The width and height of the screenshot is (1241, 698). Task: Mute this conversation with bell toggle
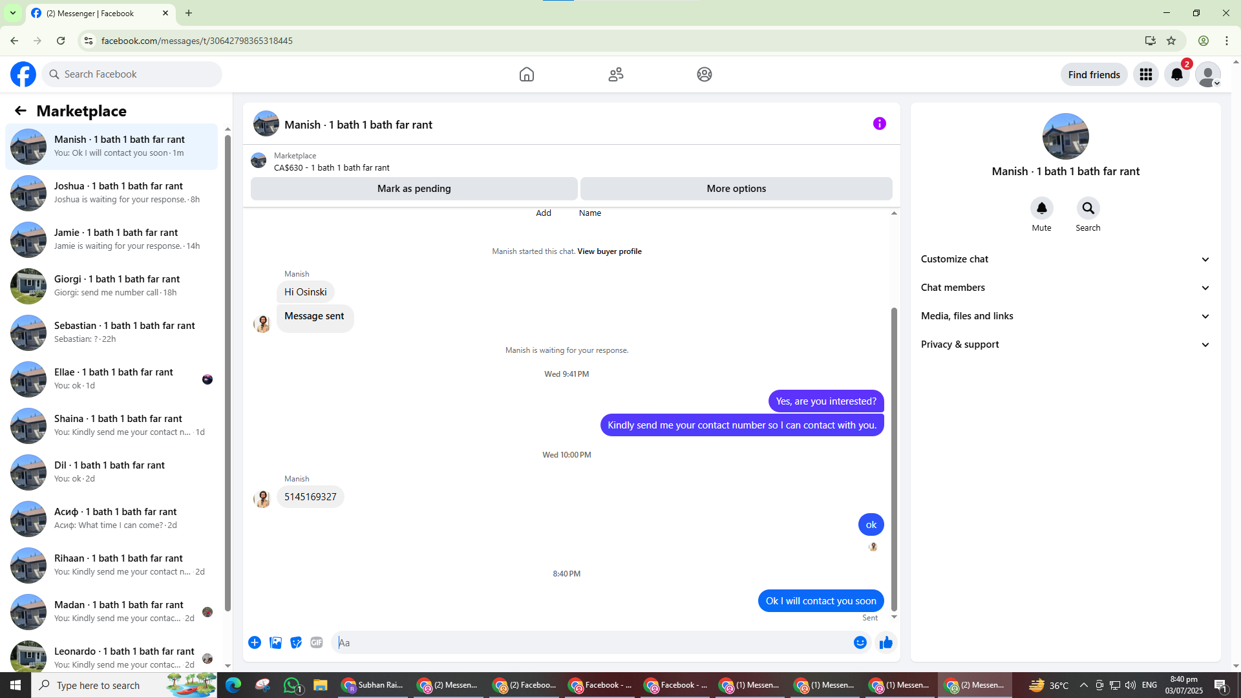pyautogui.click(x=1041, y=209)
